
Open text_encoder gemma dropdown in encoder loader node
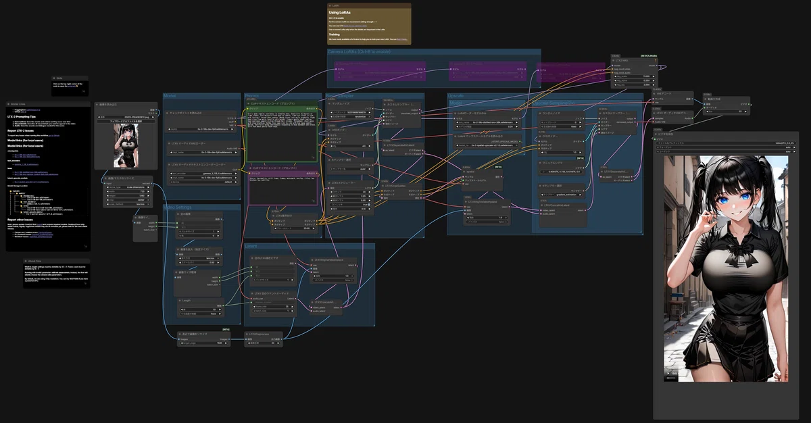coord(203,174)
